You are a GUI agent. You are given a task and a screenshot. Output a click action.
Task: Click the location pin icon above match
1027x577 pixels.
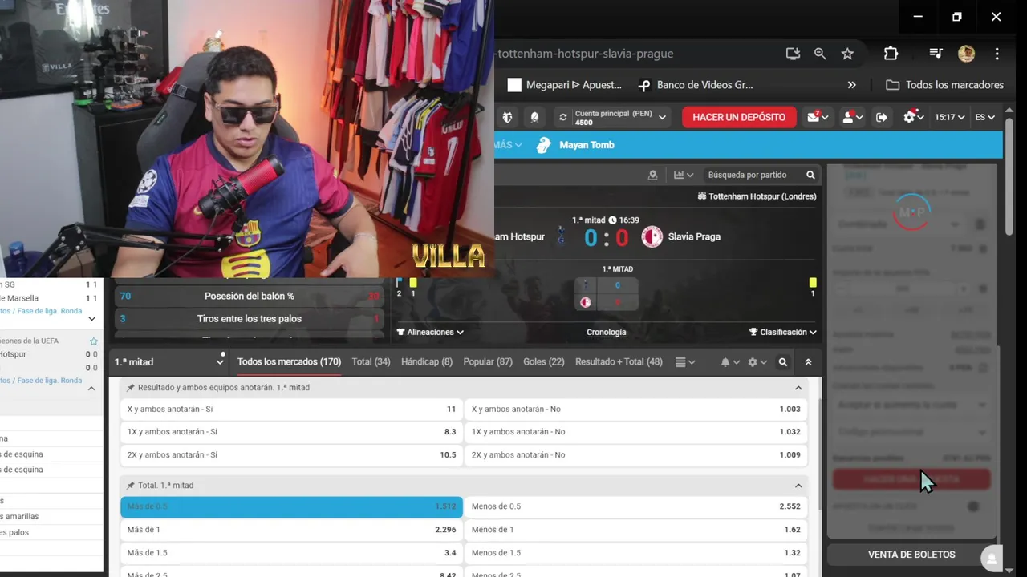[x=652, y=175]
